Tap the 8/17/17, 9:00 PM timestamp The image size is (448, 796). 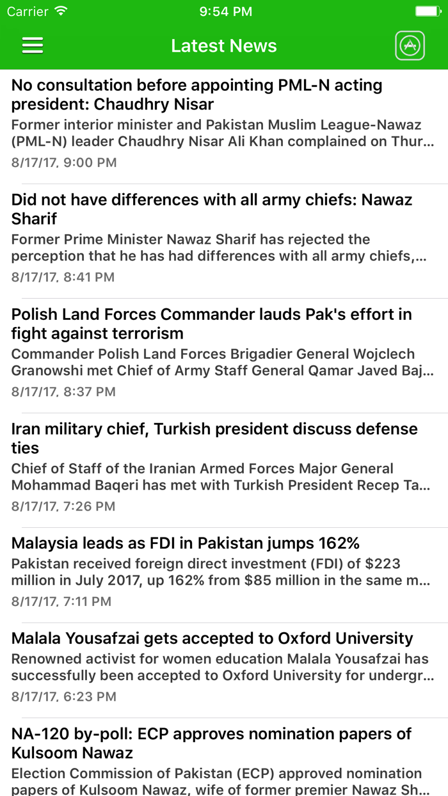(63, 163)
